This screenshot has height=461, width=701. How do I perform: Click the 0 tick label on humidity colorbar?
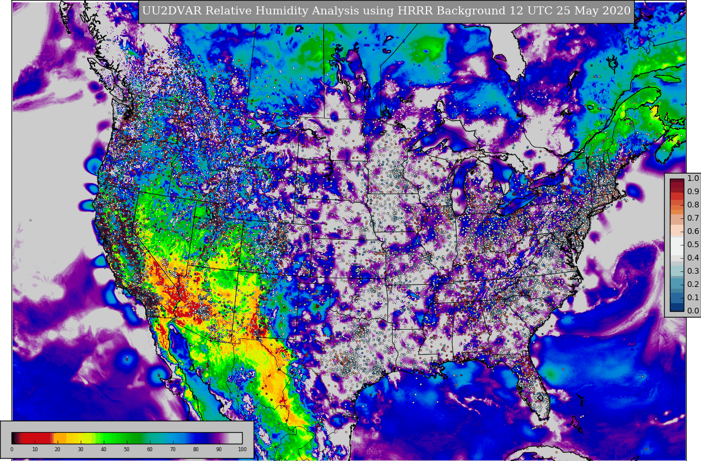(x=12, y=449)
